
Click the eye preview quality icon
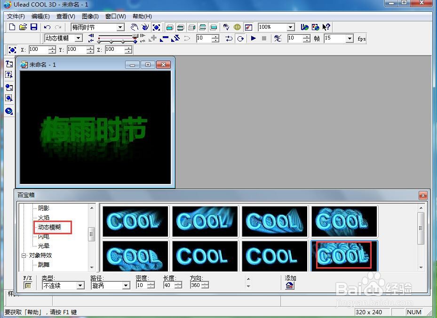click(x=226, y=27)
